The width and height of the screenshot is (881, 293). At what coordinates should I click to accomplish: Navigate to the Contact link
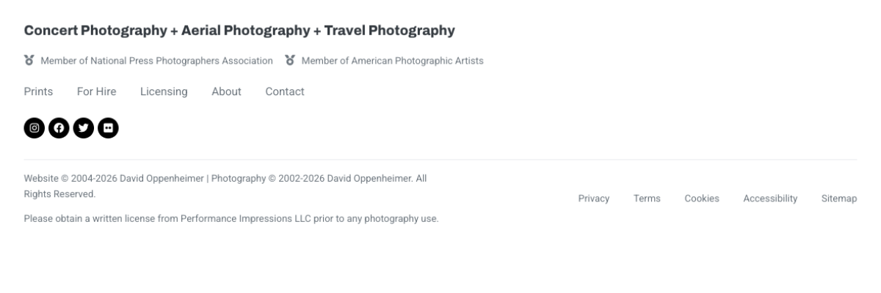[x=285, y=92]
